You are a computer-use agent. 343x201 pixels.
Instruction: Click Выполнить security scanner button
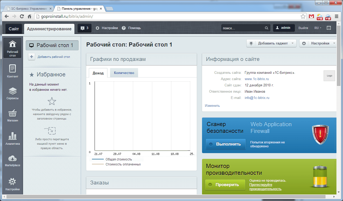pyautogui.click(x=226, y=144)
